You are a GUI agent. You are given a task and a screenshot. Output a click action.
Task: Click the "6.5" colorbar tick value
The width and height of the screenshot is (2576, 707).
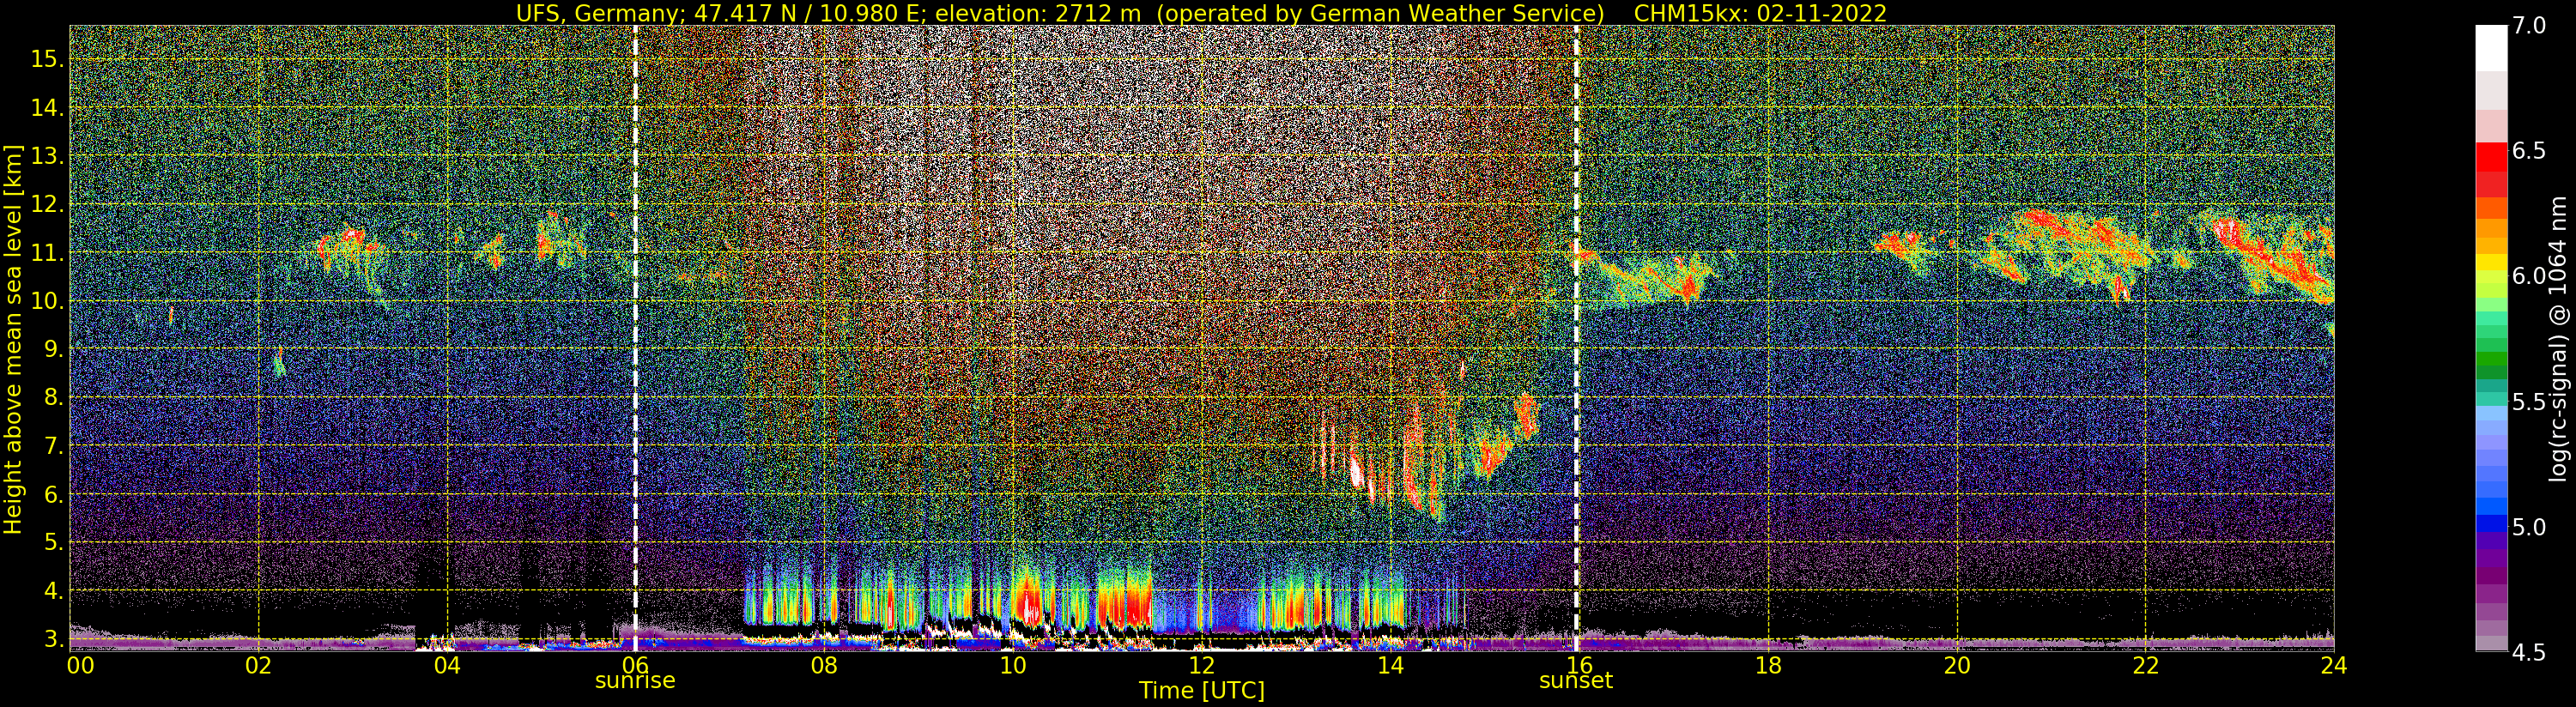[x=2530, y=151]
